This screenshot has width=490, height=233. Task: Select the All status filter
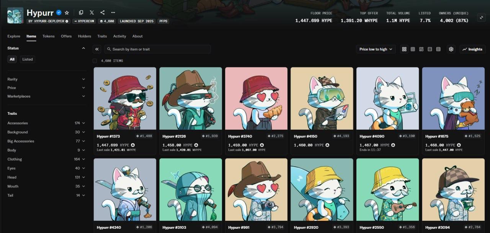[x=12, y=59]
